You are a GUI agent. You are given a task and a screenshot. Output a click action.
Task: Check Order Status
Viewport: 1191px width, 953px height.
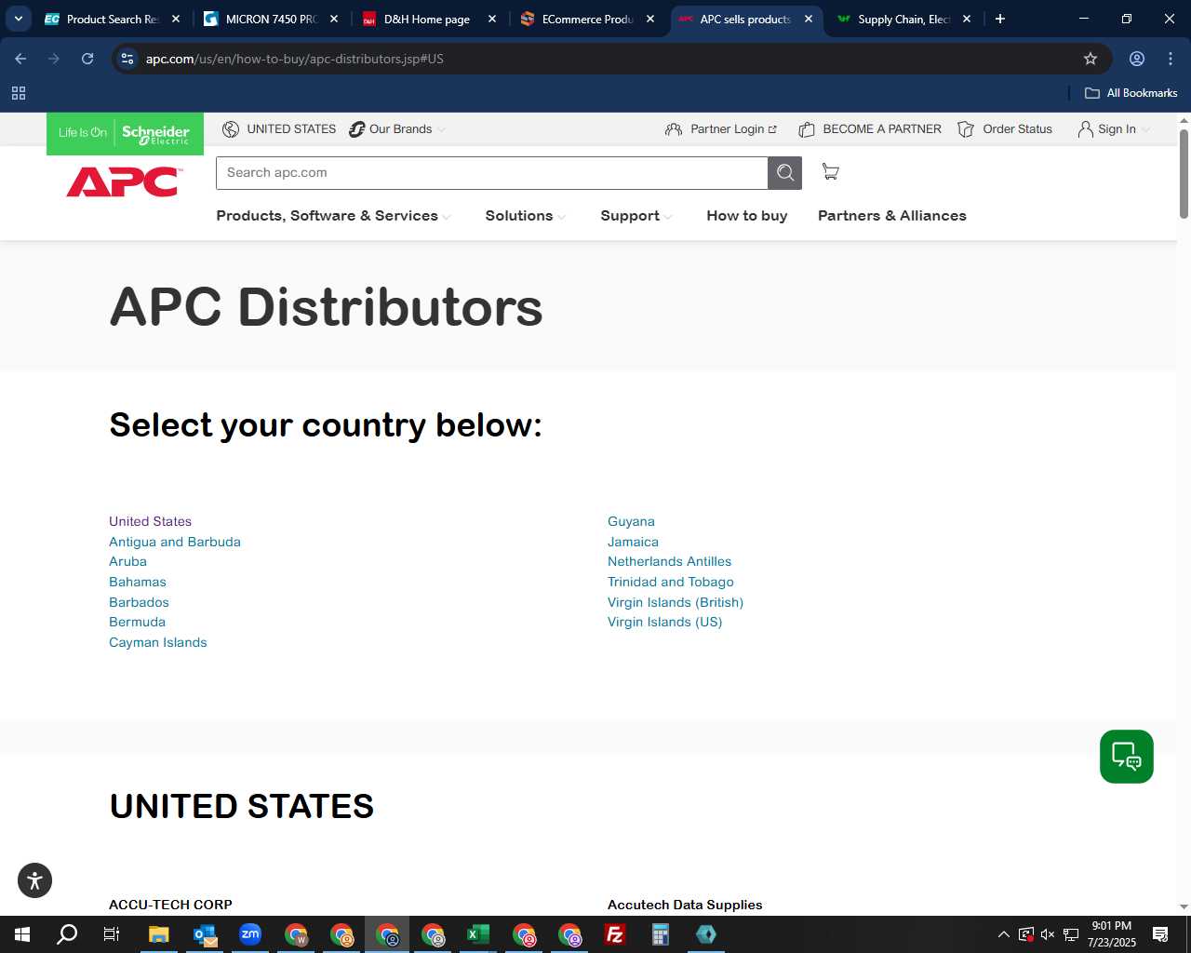tap(1005, 129)
